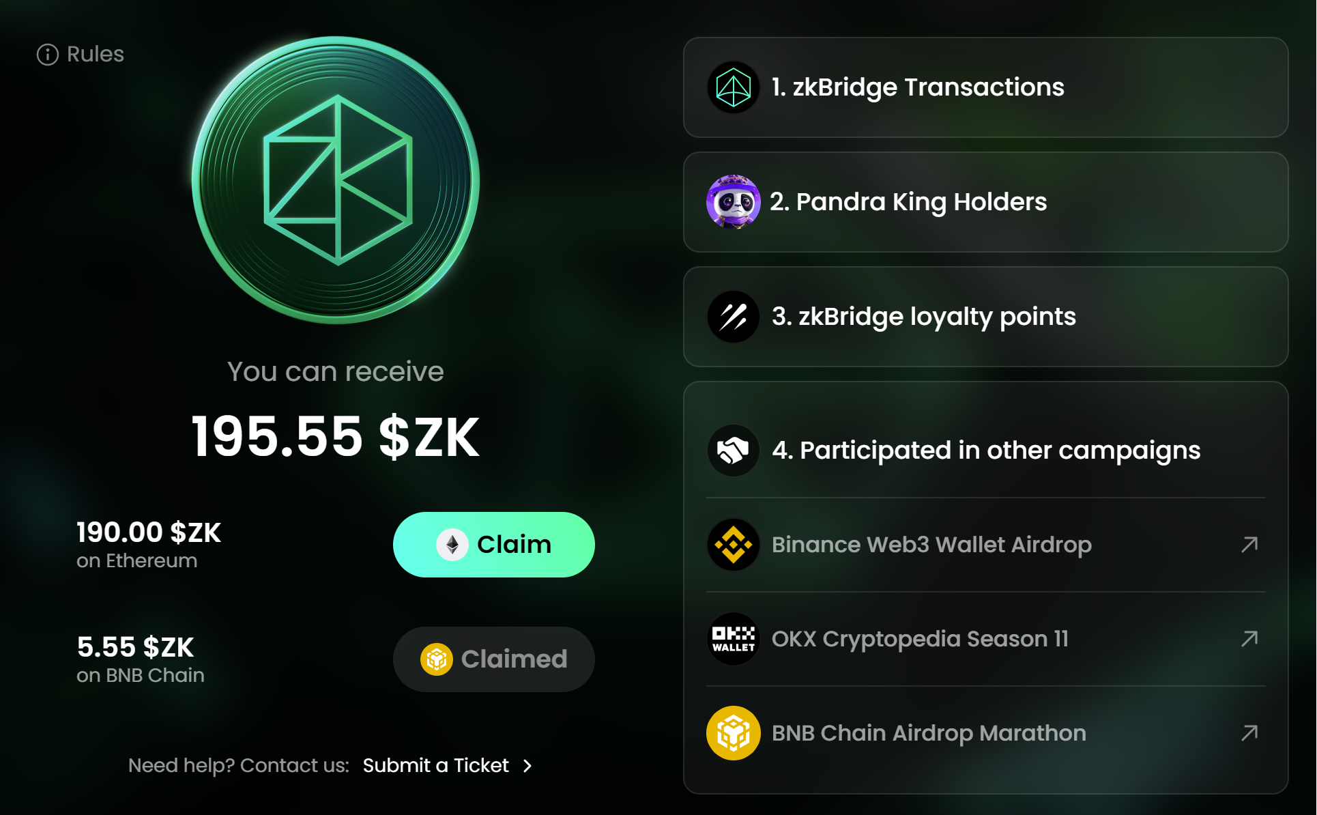Viewport: 1317px width, 815px height.
Task: Open the Binance Web3 Wallet Airdrop link
Action: pos(931,545)
